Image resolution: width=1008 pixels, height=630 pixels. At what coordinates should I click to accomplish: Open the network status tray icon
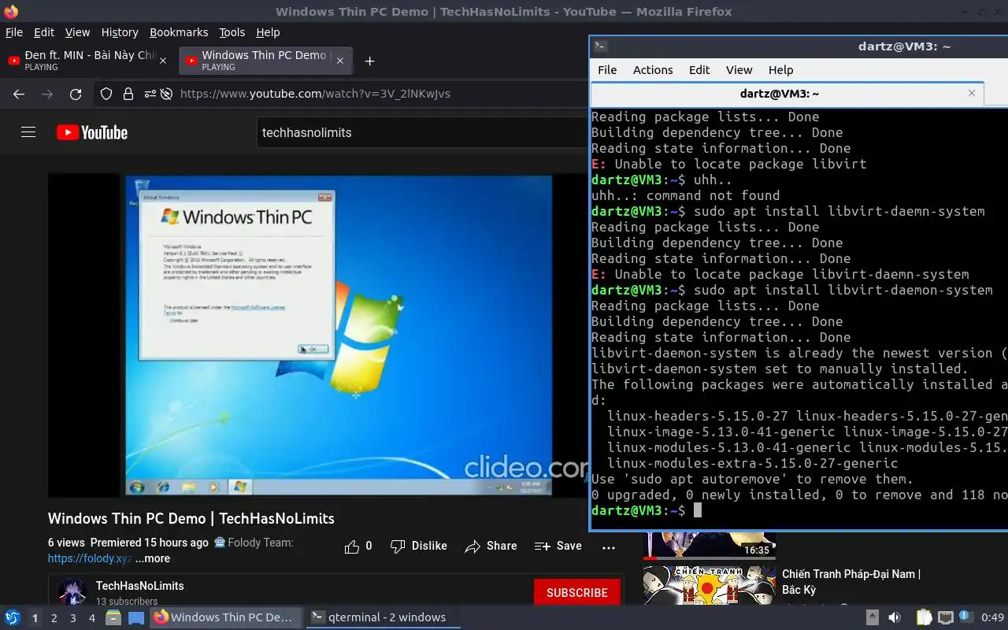tap(946, 617)
